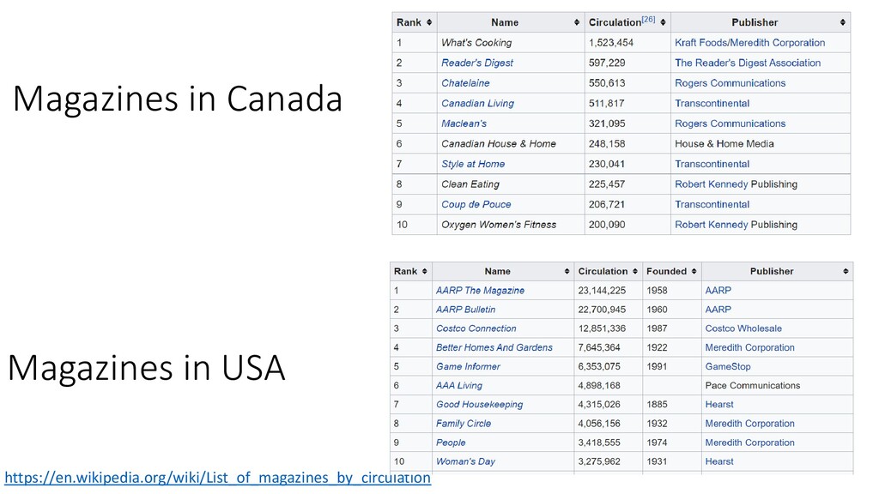
Task: Click the Kraft Foods/Meredith Corporation link
Action: click(x=749, y=43)
